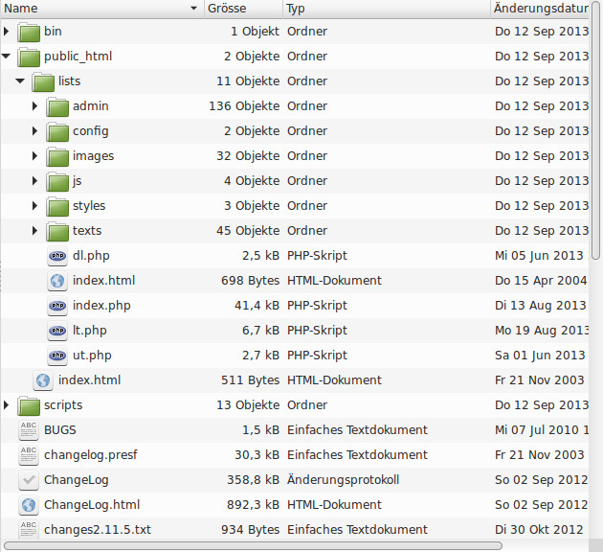This screenshot has height=552, width=603.
Task: Click the admin folder icon
Action: (57, 106)
